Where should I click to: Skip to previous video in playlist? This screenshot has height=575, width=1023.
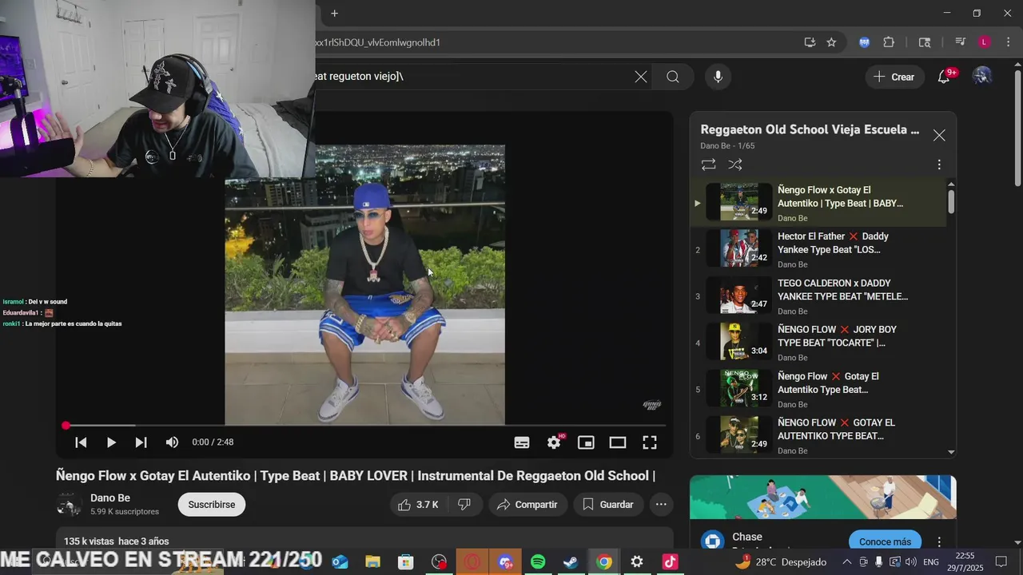click(81, 442)
